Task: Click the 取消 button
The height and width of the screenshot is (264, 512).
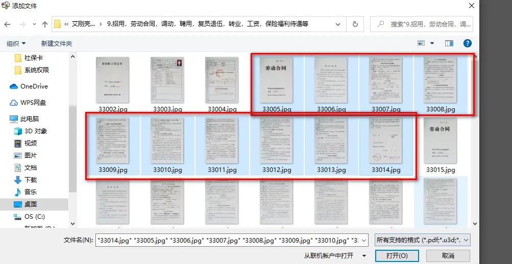Action: tap(448, 255)
